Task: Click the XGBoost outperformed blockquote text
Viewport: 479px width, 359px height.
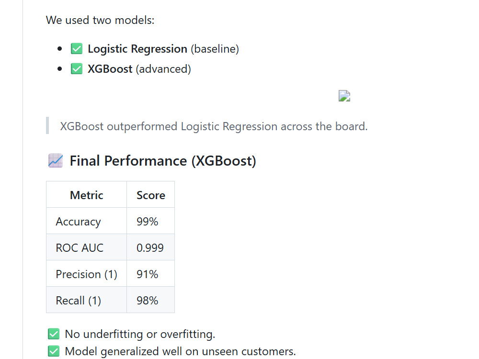Action: tap(214, 126)
